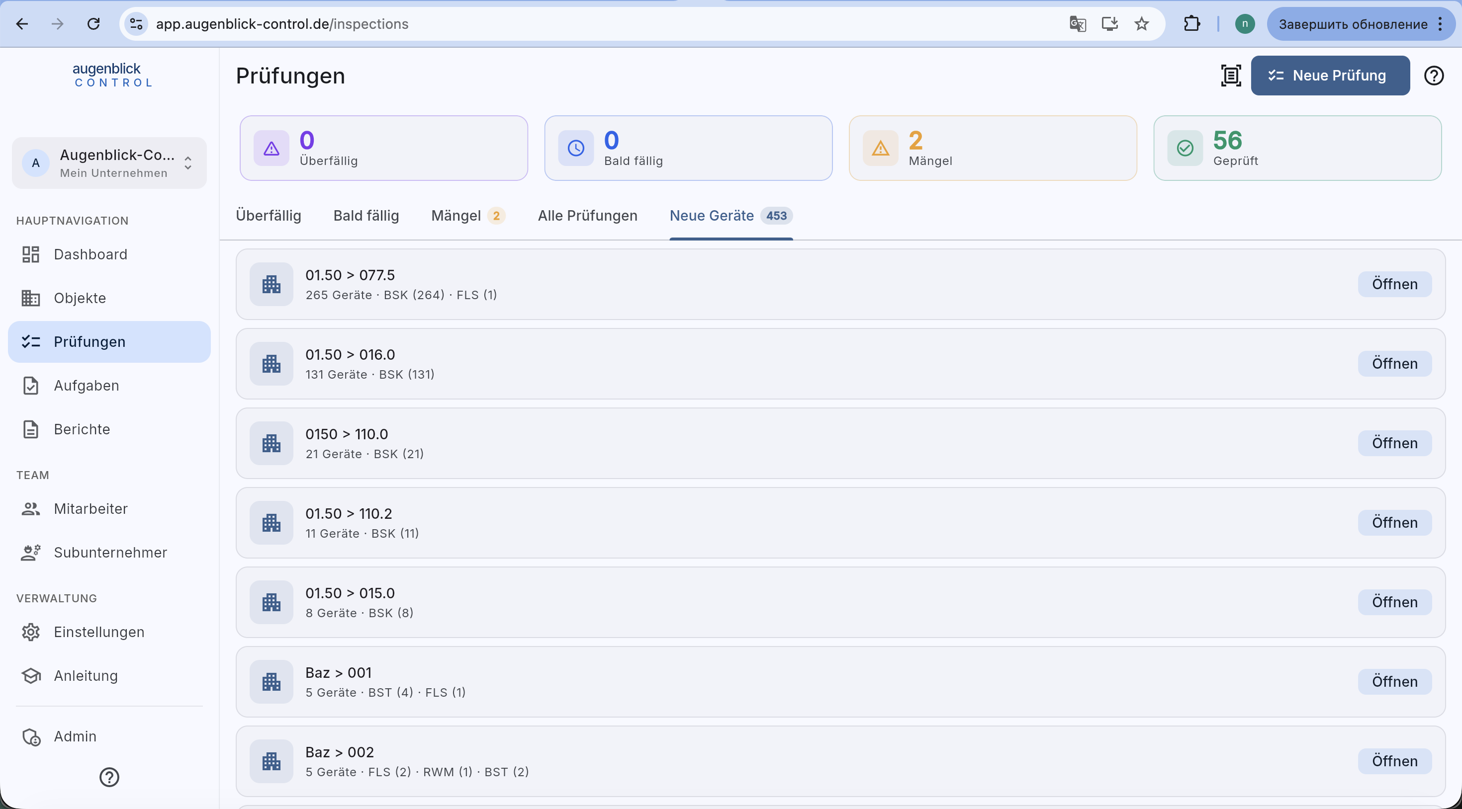Switch to the Überfällig tab
The height and width of the screenshot is (809, 1462).
tap(269, 216)
